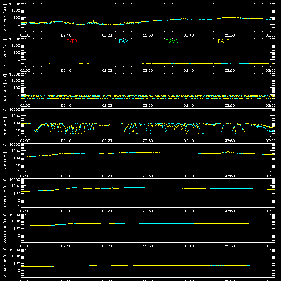281x281 pixels.
Task: Click 02:30 on the 8800 MHz time axis
Action: click(x=148, y=246)
